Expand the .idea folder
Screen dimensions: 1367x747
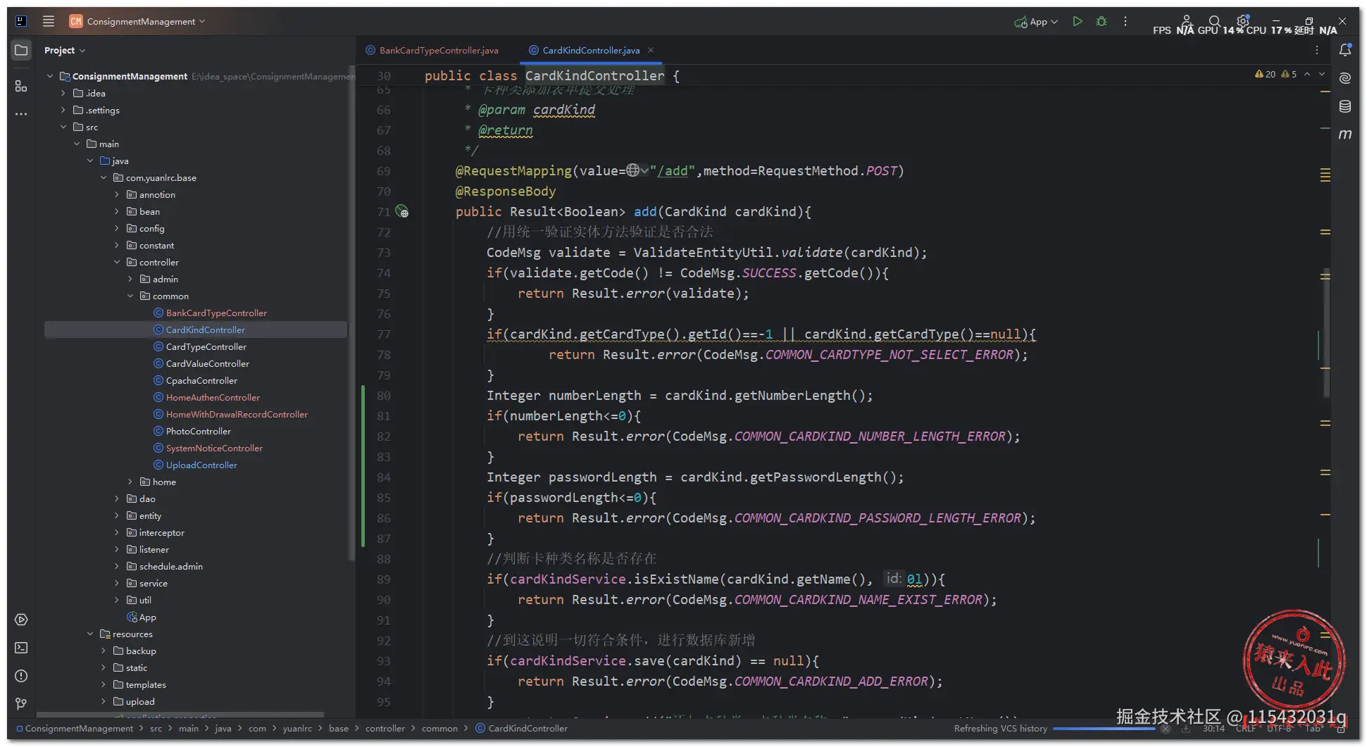[x=63, y=93]
